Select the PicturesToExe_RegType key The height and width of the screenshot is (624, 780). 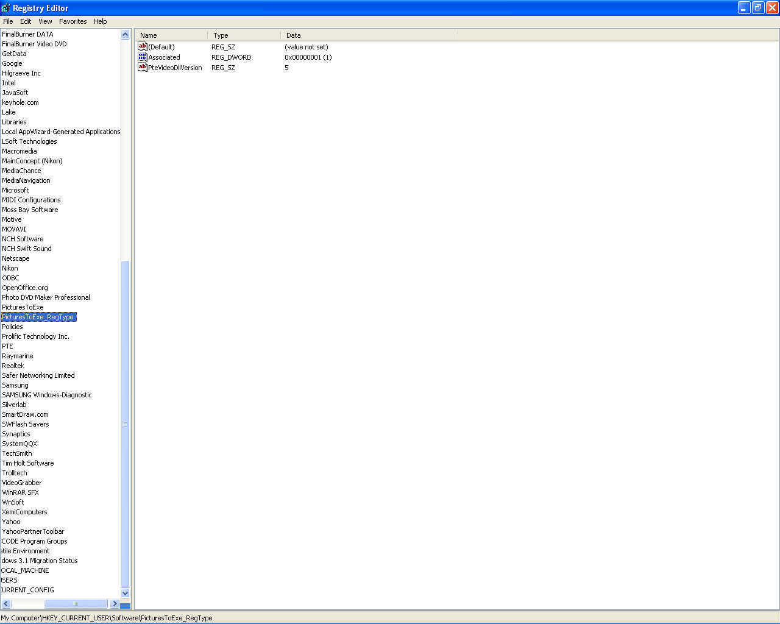(38, 317)
